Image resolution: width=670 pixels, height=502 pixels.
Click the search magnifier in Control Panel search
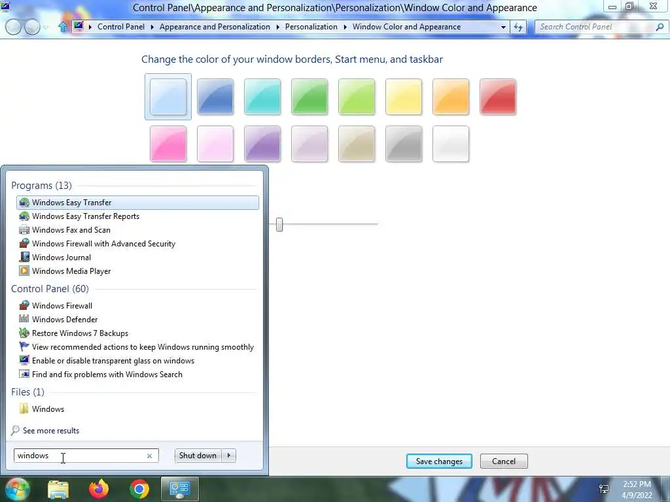660,27
